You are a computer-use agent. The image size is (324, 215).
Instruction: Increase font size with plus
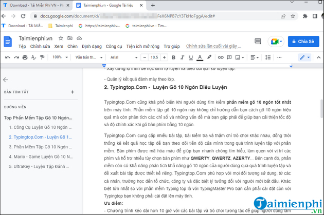click(164, 57)
